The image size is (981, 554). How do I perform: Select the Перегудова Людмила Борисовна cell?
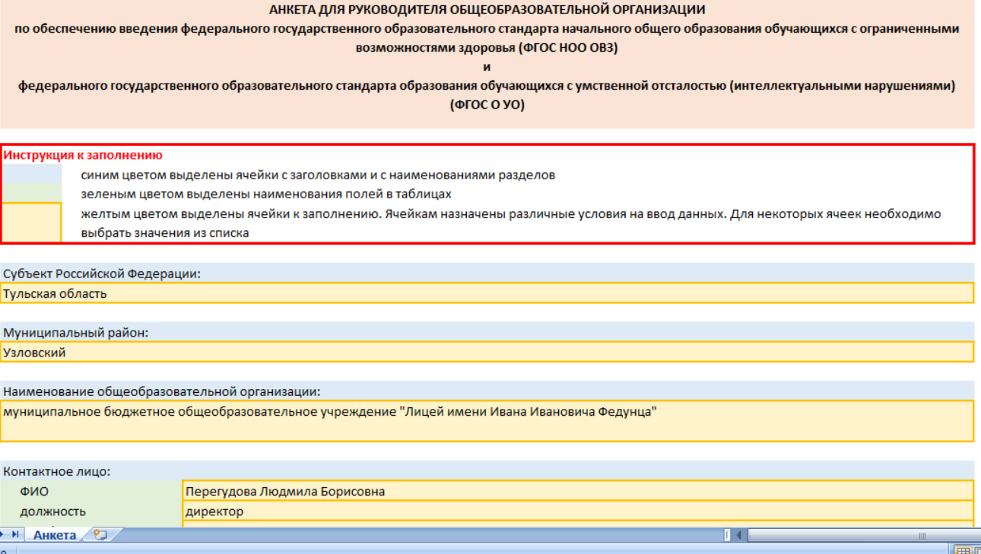578,491
